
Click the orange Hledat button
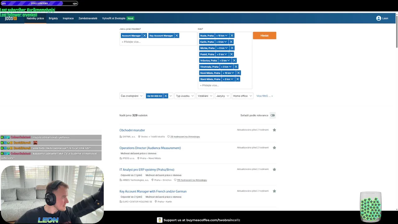[x=264, y=35]
